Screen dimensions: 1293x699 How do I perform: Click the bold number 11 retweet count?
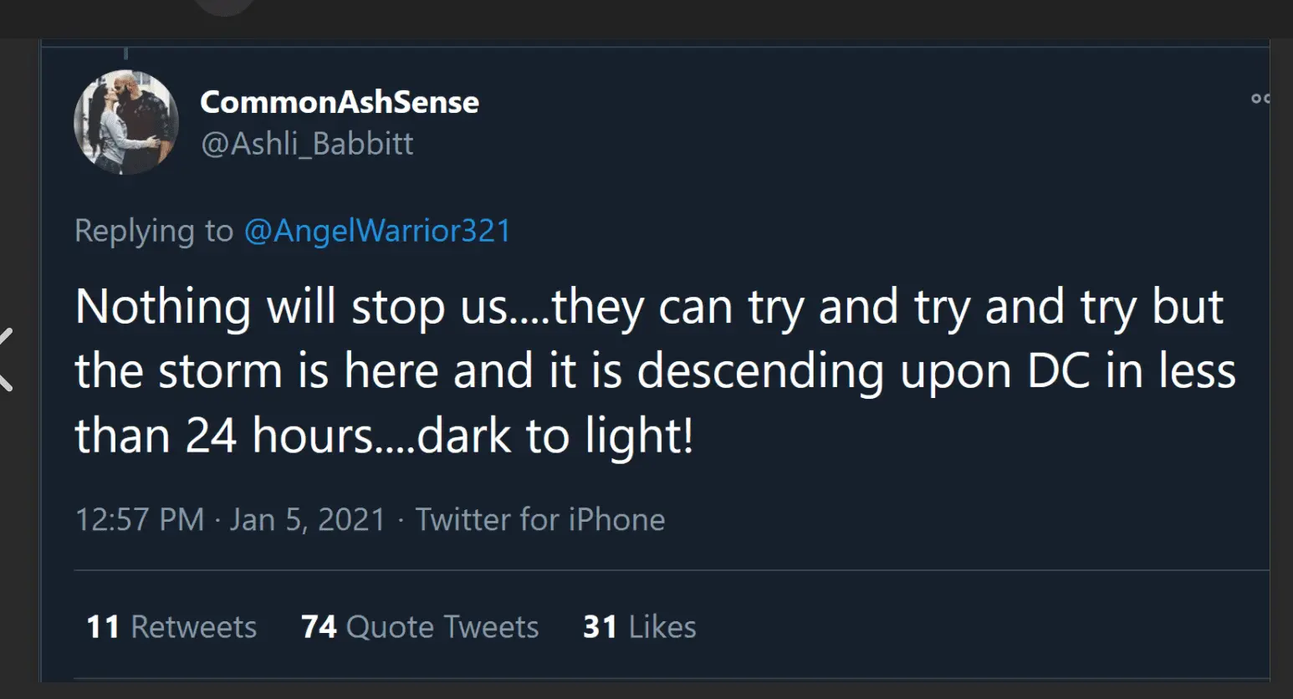click(103, 627)
